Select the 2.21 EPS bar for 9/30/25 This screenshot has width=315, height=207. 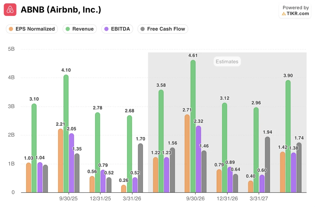click(x=61, y=161)
